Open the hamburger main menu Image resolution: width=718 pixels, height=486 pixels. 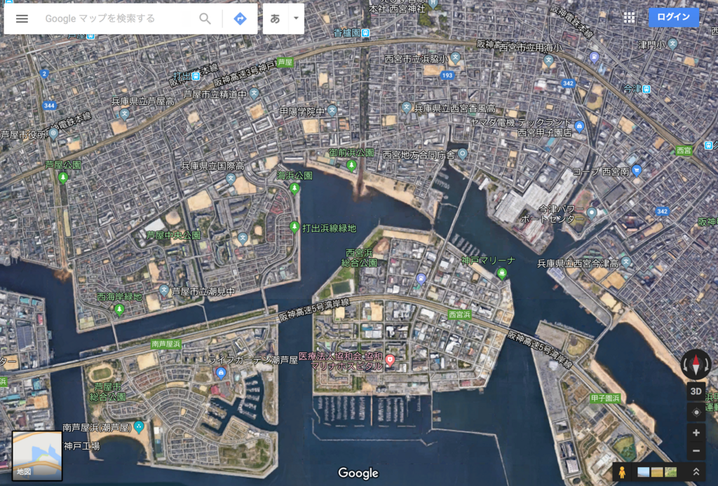coord(22,19)
